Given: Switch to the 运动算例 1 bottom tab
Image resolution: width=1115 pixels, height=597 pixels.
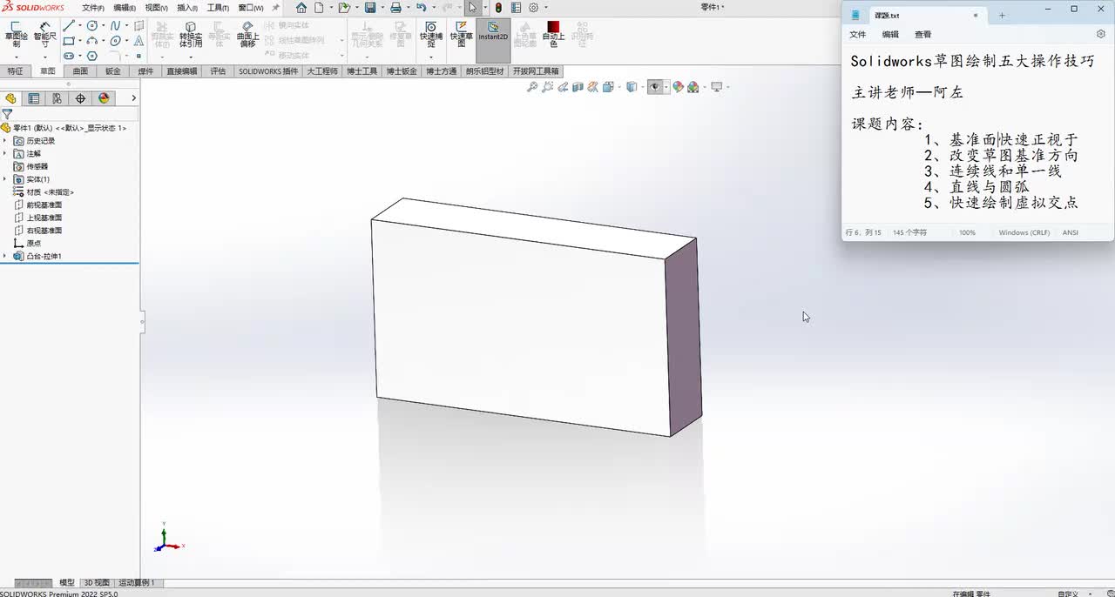Looking at the screenshot, I should coord(137,583).
